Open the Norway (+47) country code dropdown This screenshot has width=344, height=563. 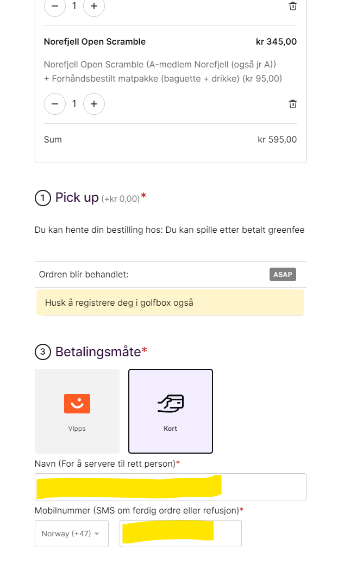[71, 534]
